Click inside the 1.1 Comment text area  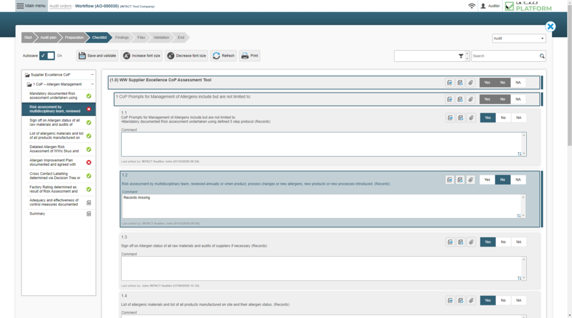pyautogui.click(x=324, y=144)
